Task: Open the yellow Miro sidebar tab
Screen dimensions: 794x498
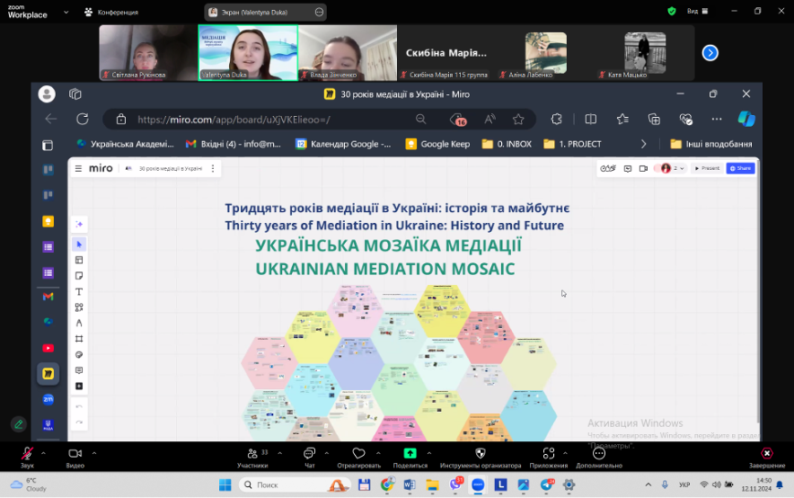Action: tap(49, 374)
